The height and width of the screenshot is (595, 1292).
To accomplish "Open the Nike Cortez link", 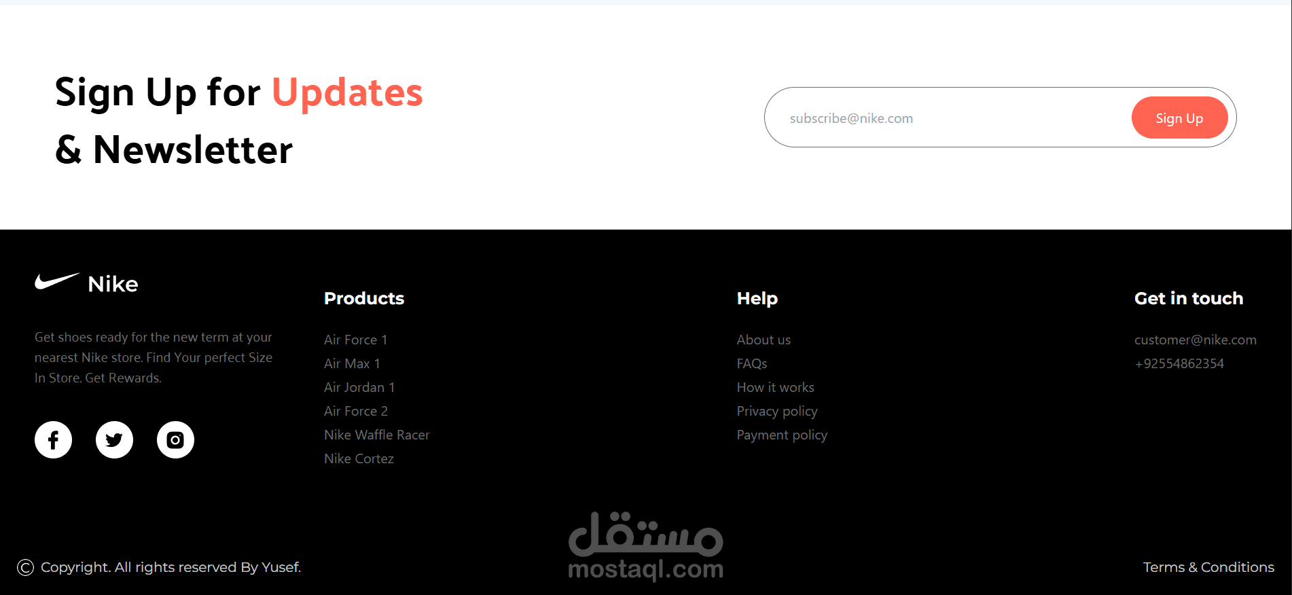I will pos(359,458).
